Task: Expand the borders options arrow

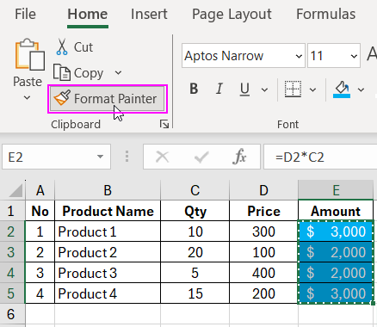Action: click(x=312, y=89)
